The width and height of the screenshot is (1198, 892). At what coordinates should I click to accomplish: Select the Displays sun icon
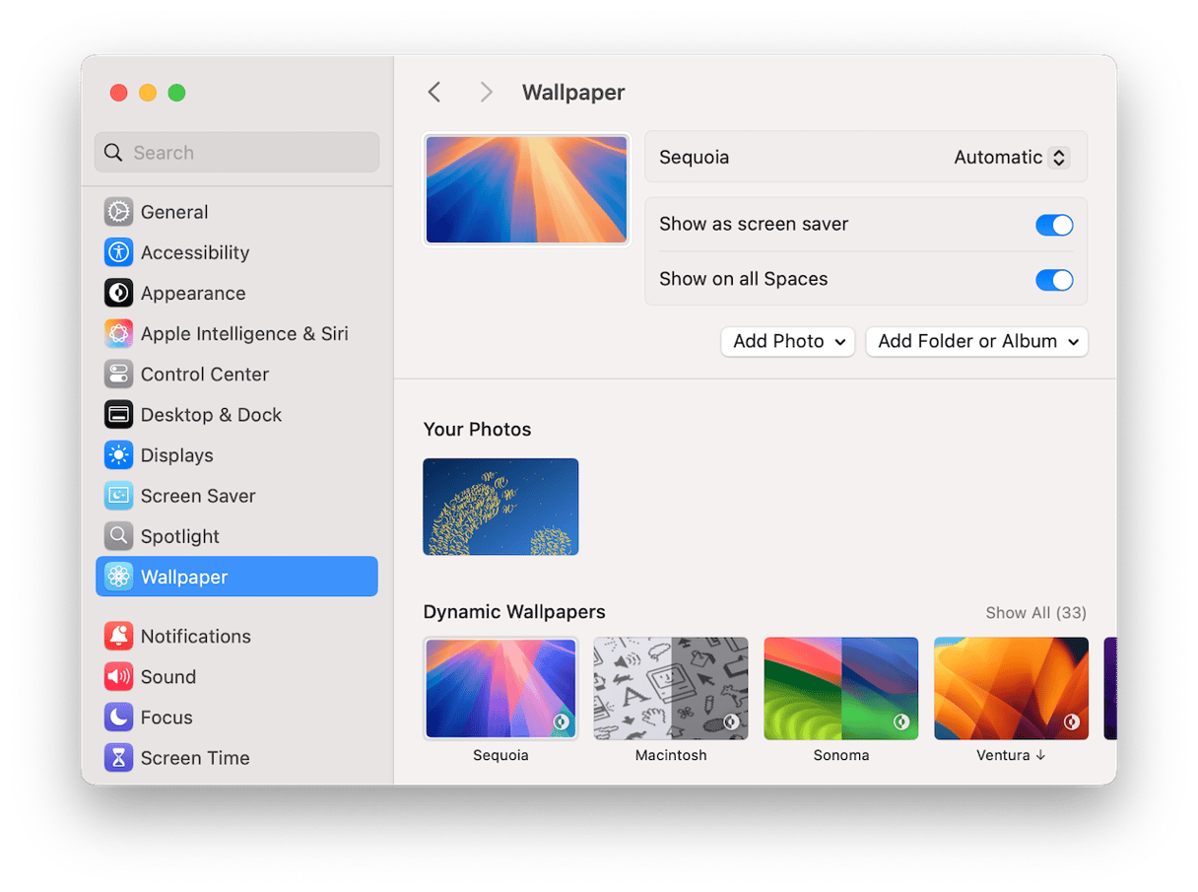118,455
